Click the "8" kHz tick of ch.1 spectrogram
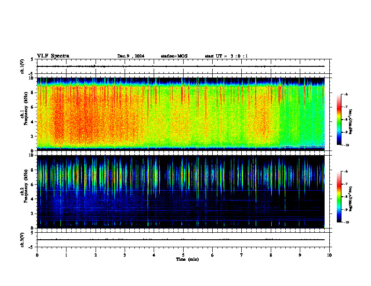The height and width of the screenshot is (286, 371). pyautogui.click(x=33, y=93)
